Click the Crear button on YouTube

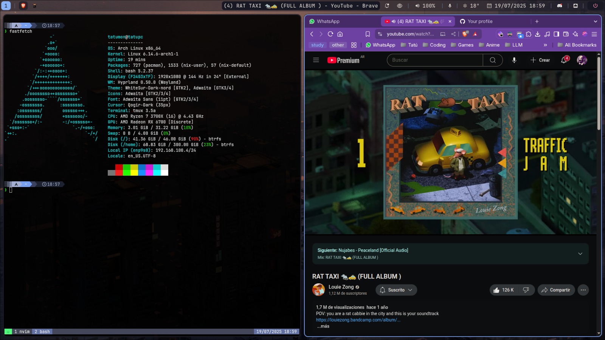[540, 60]
